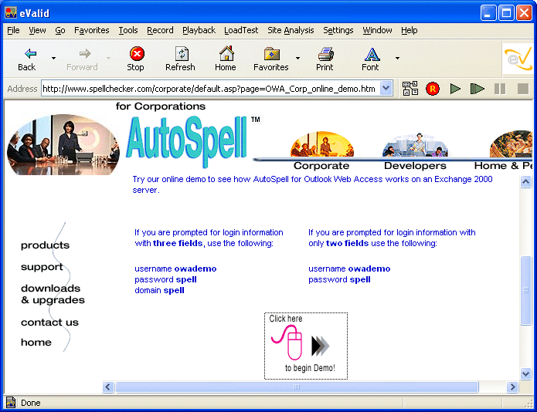Click the Corporate oval picture
537x412 pixels.
322,144
